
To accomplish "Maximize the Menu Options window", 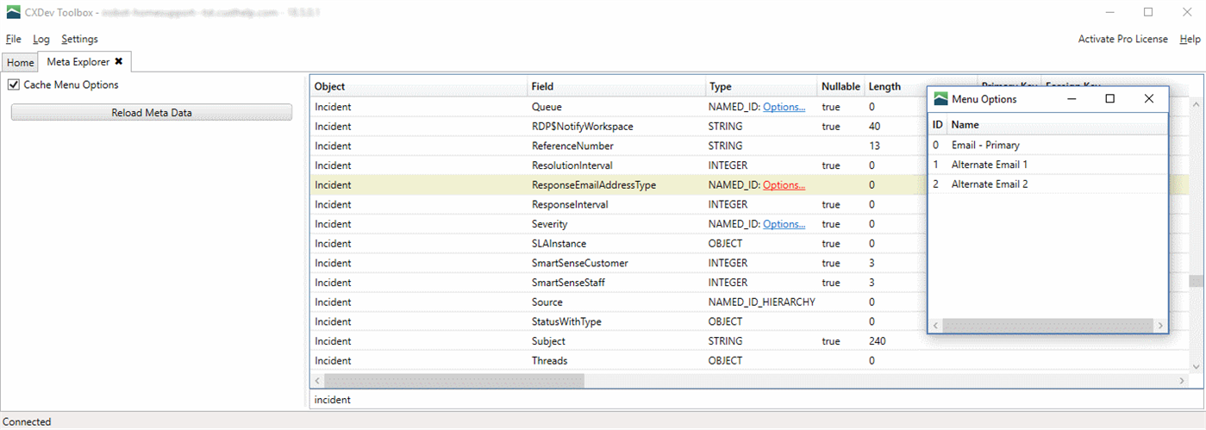I will pyautogui.click(x=1110, y=99).
